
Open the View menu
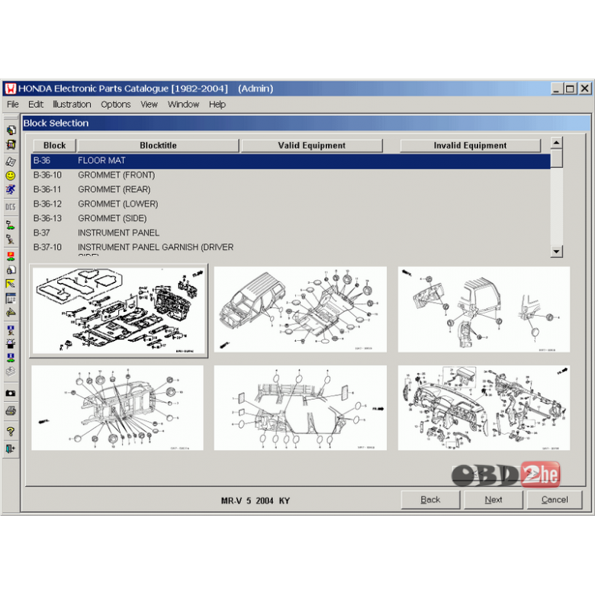pyautogui.click(x=149, y=105)
